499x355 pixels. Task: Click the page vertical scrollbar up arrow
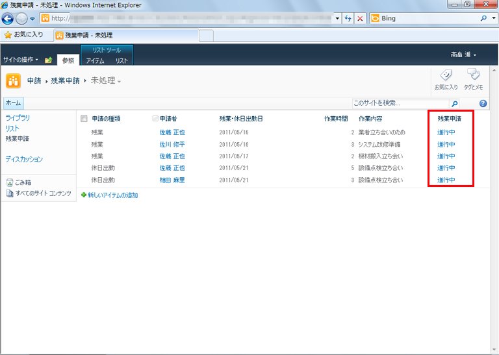[x=494, y=69]
